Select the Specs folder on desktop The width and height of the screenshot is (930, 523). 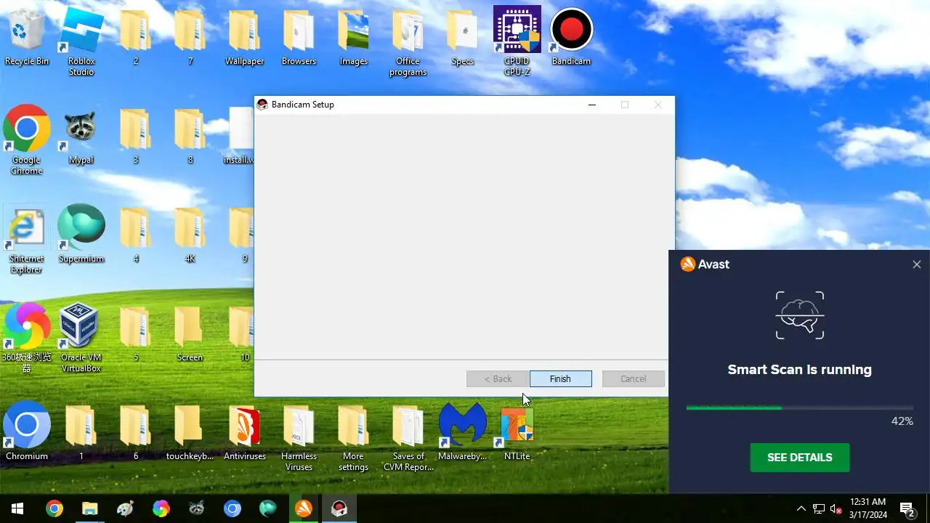[462, 38]
